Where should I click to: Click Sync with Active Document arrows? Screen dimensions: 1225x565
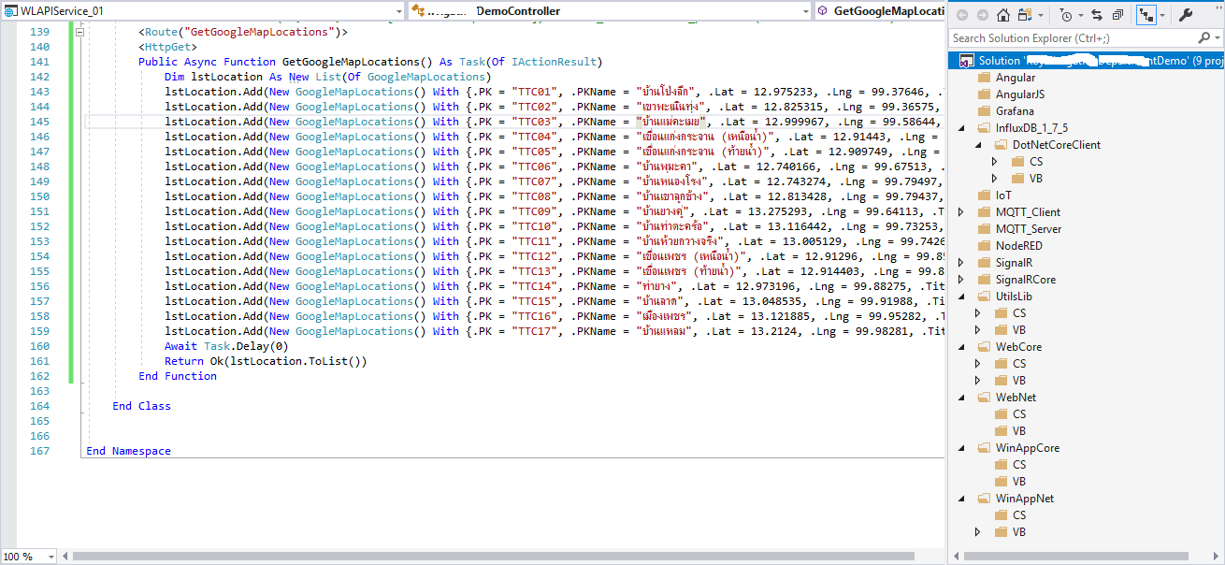1097,15
